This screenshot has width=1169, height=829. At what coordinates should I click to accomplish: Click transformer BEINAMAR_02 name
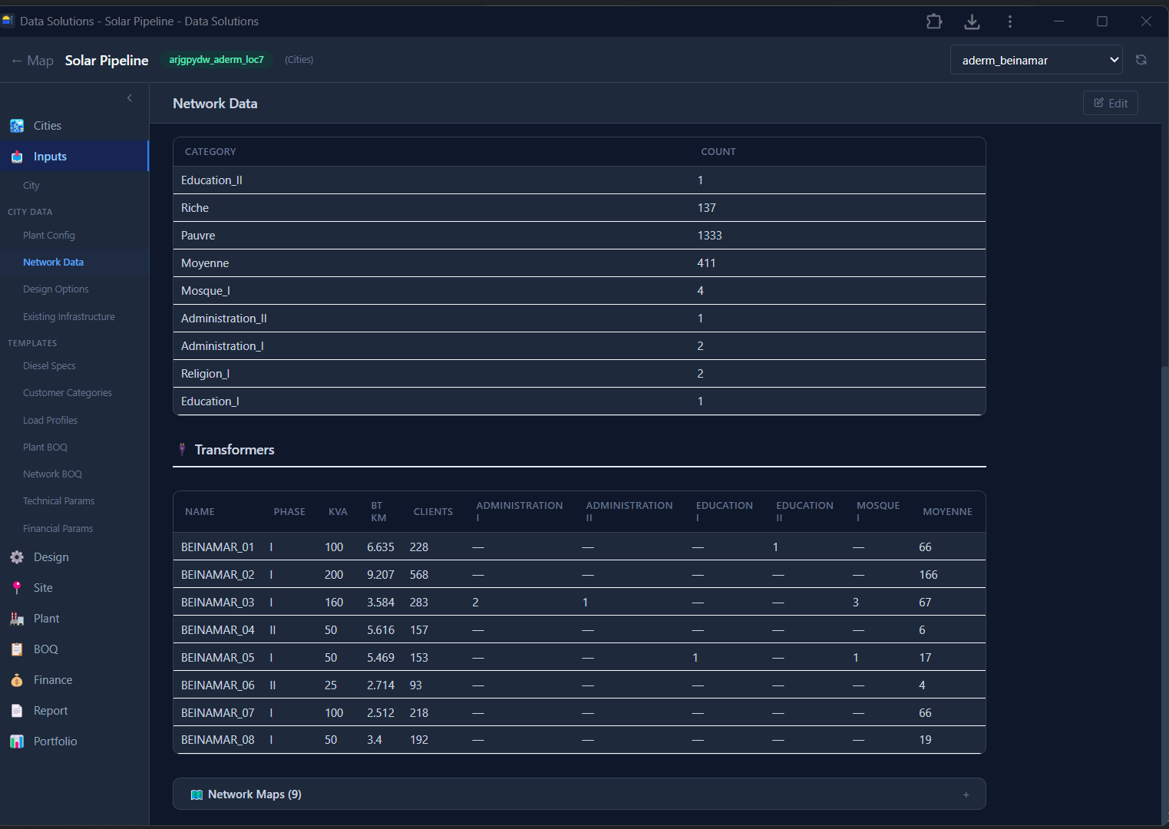click(x=217, y=575)
